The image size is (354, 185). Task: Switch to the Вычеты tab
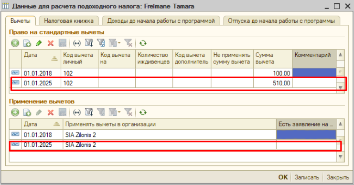coord(21,21)
